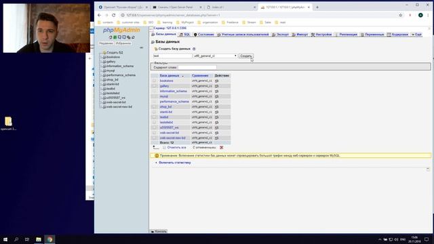Click the red X drop-selected icon
This screenshot has height=244, width=434.
click(x=222, y=148)
